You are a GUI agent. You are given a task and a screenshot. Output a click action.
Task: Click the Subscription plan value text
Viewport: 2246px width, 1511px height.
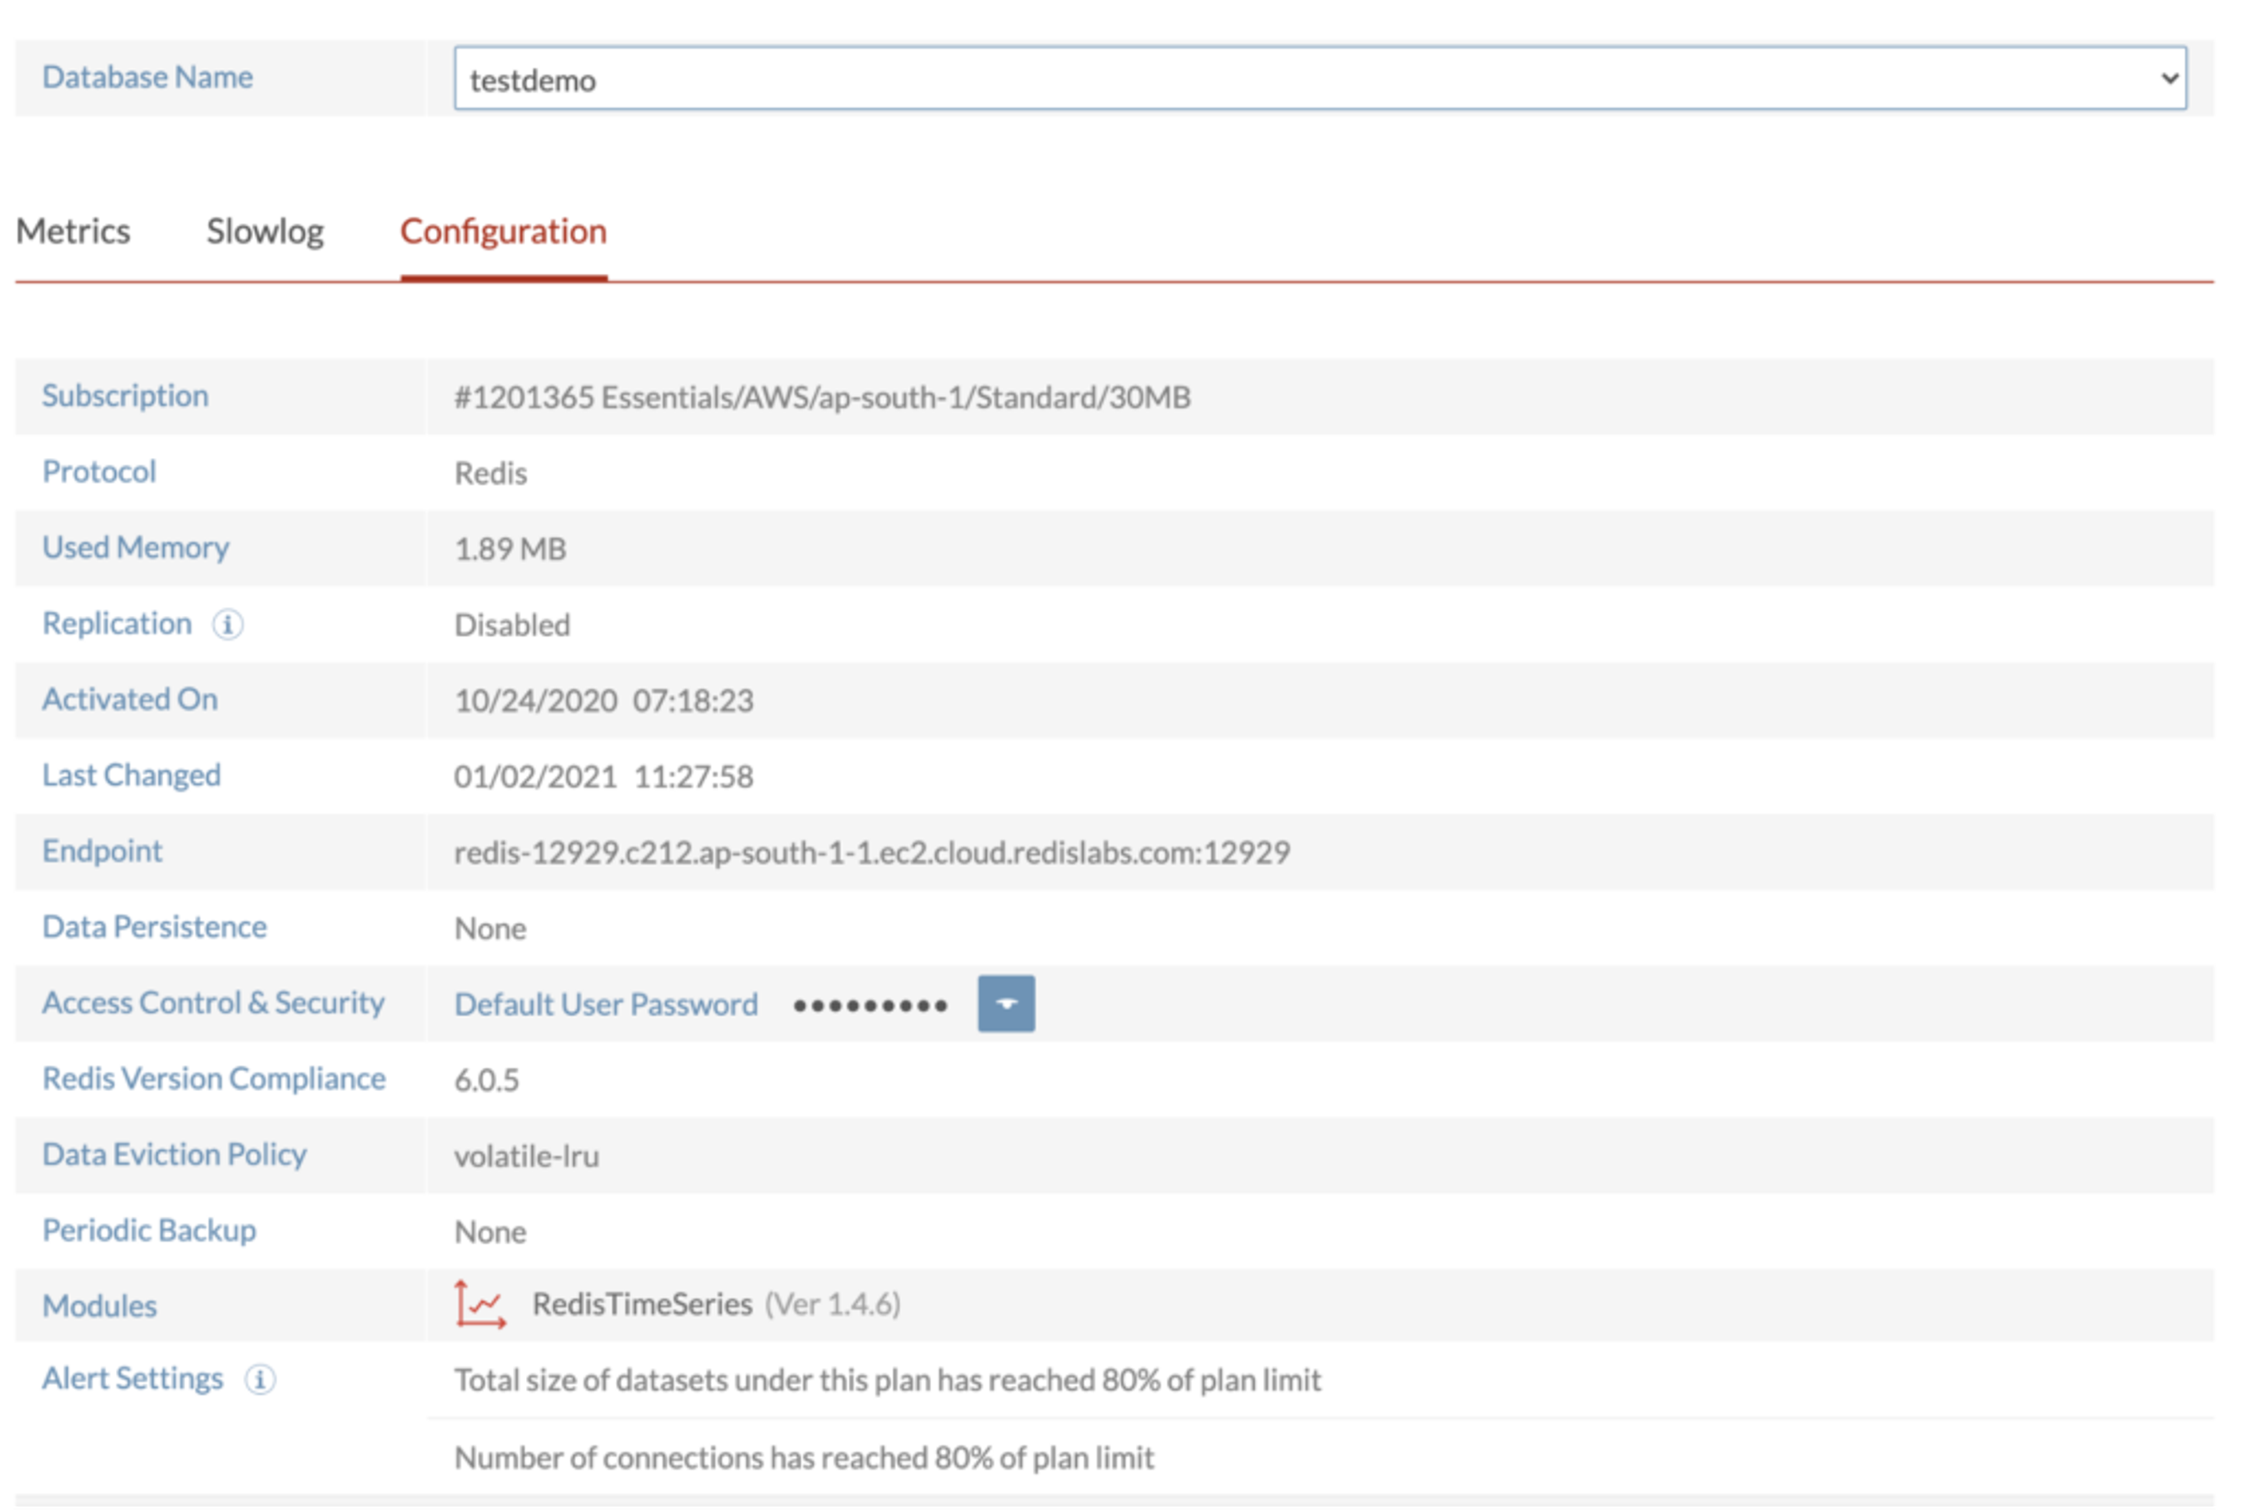(x=822, y=397)
